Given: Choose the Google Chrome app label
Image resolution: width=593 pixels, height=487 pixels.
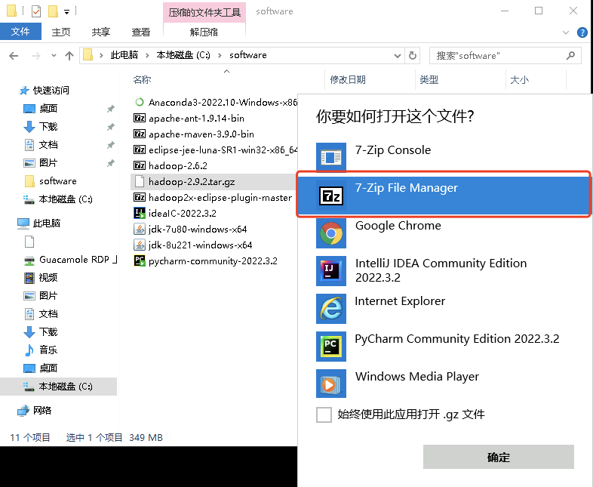Looking at the screenshot, I should click(x=398, y=226).
